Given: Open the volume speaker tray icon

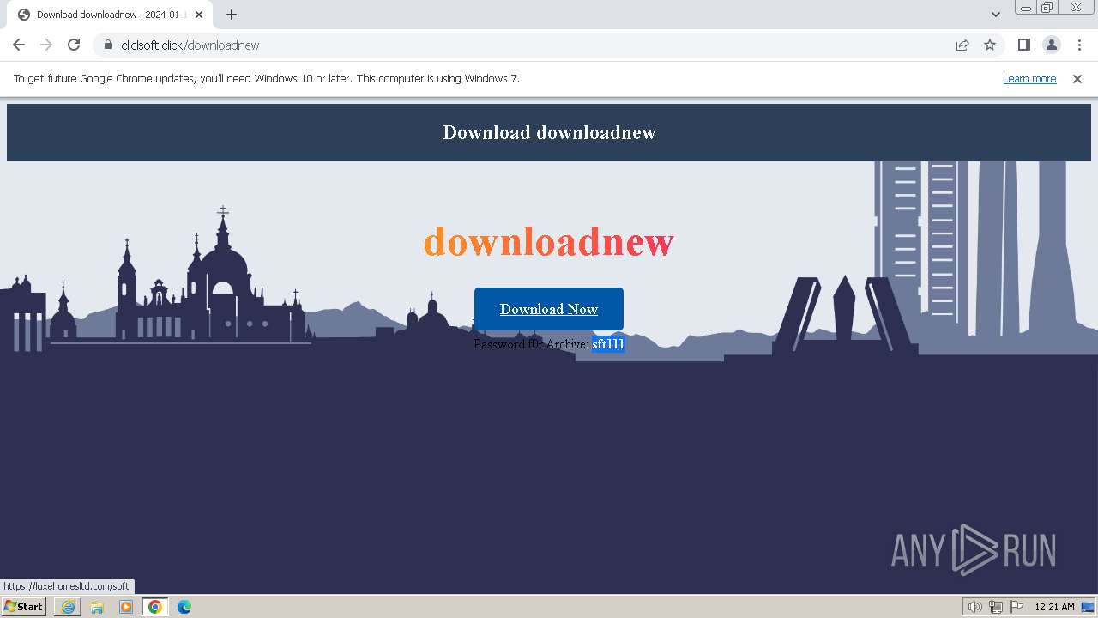Looking at the screenshot, I should [975, 607].
